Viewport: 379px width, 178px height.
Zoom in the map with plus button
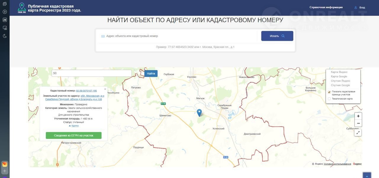(x=358, y=116)
